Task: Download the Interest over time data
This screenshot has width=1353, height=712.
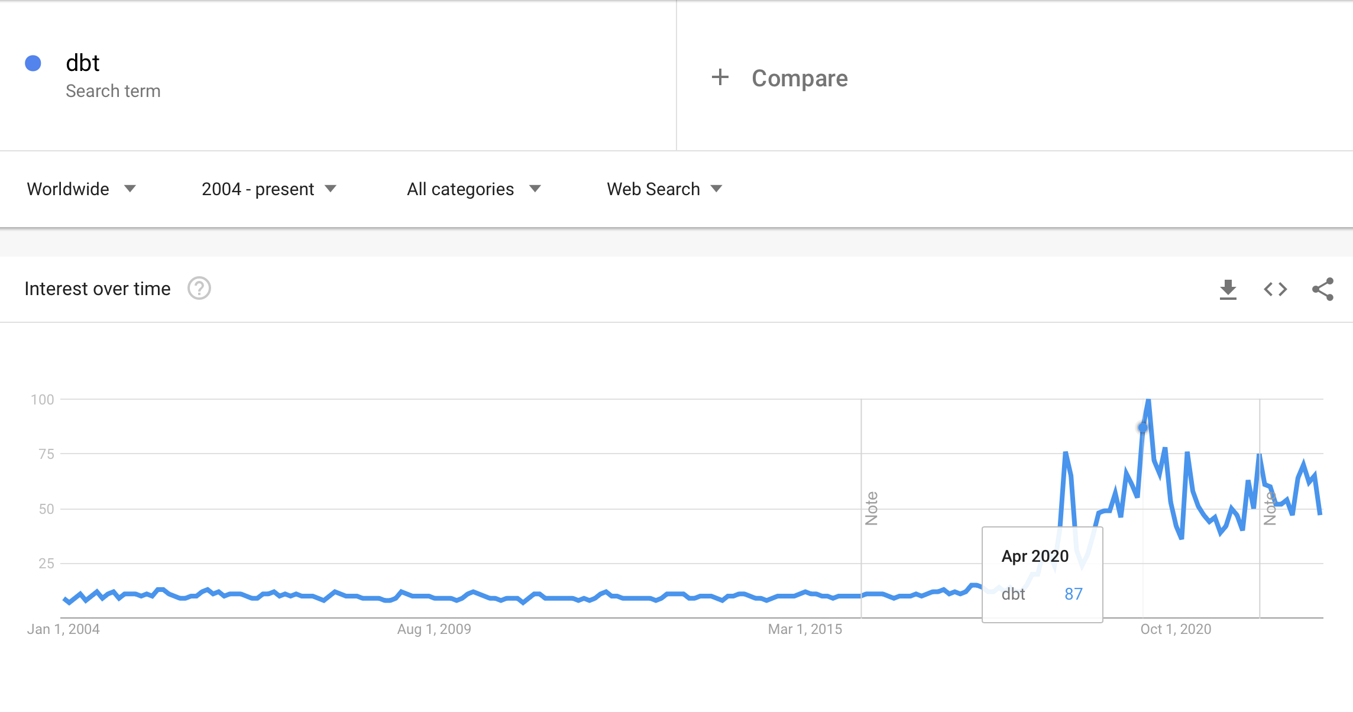Action: (1228, 289)
